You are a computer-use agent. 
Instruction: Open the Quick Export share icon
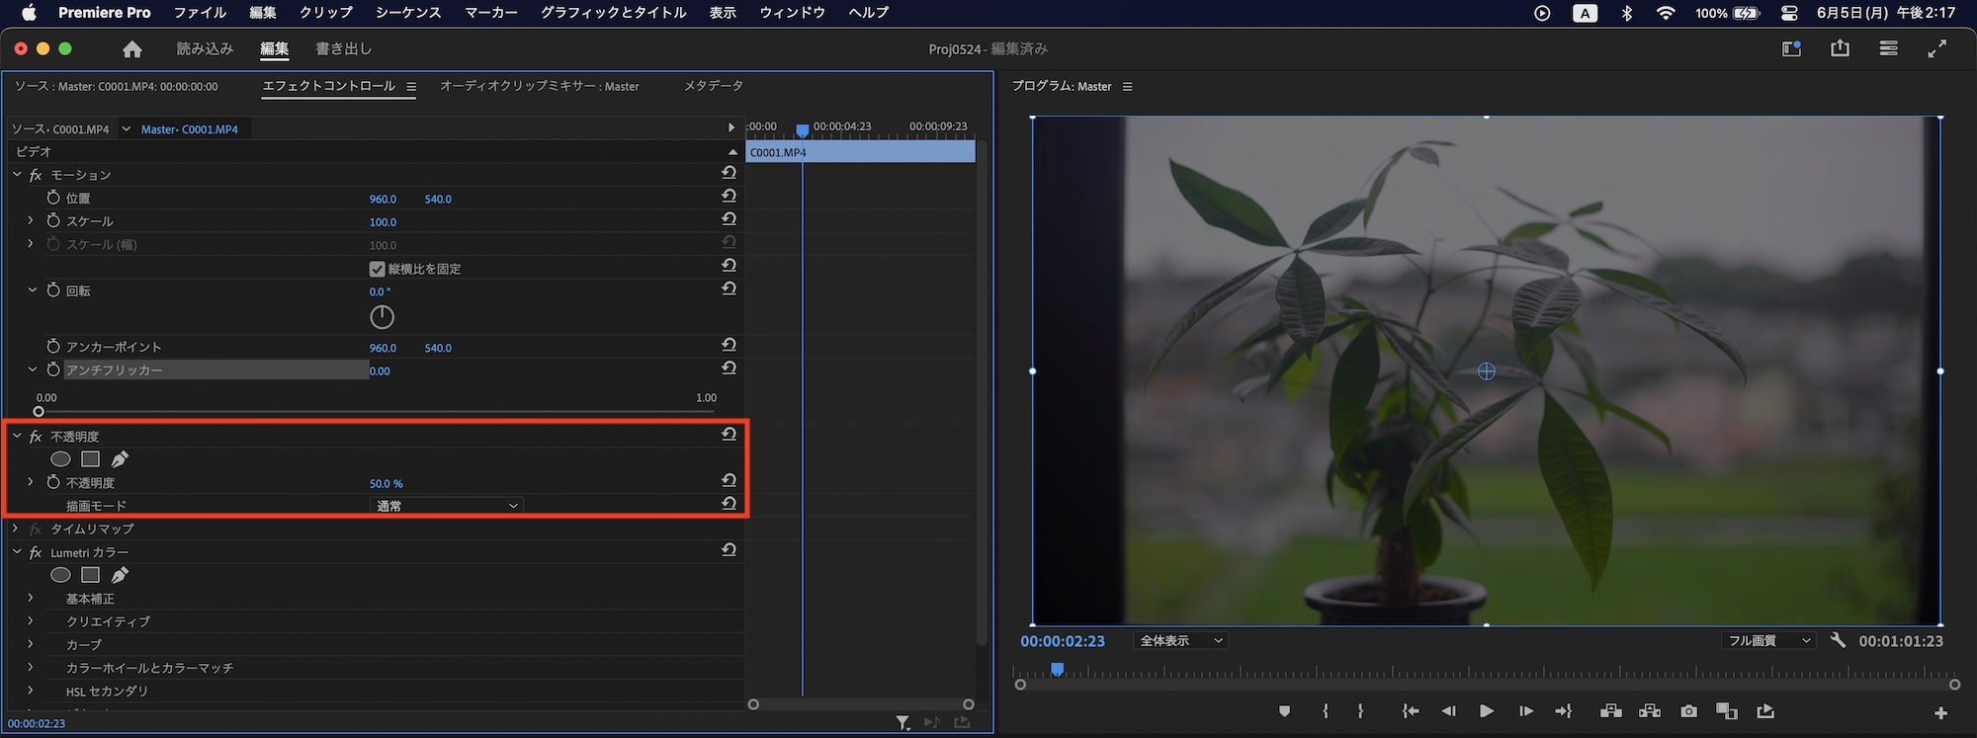pyautogui.click(x=1840, y=48)
